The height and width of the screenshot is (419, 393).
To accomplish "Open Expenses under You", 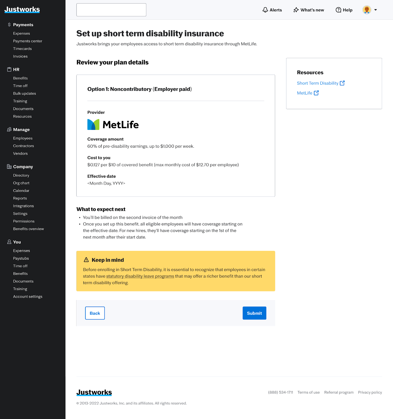I will [x=21, y=250].
